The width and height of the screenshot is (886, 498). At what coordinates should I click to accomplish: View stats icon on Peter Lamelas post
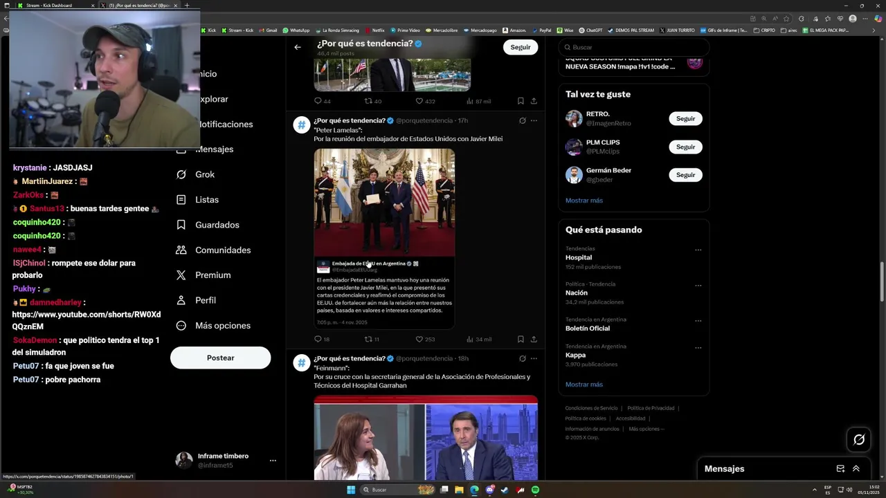(x=470, y=339)
